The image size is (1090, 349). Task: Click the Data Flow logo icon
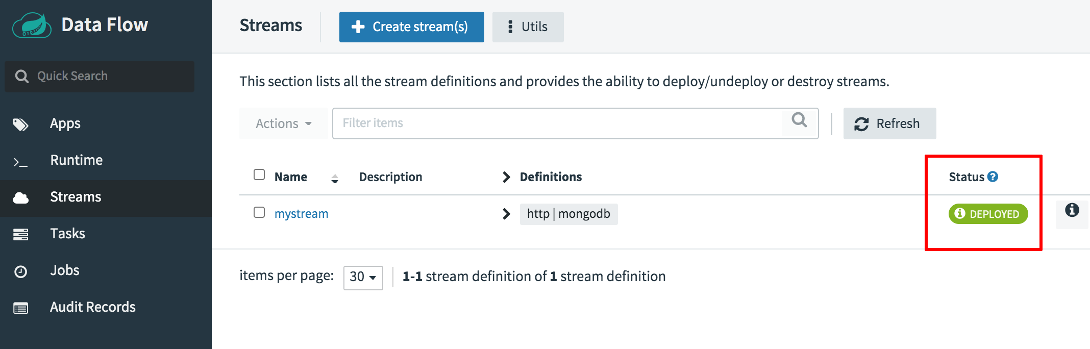32,26
